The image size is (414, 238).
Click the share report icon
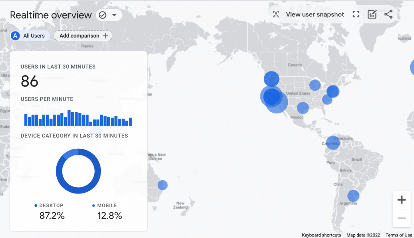[x=388, y=14]
